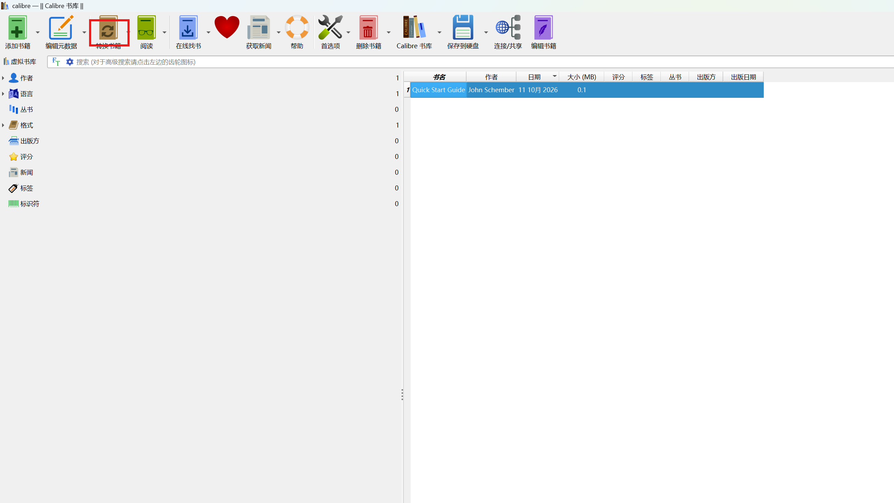The height and width of the screenshot is (503, 894).
Task: Open Fetch news (获取新闻) icon
Action: (258, 28)
